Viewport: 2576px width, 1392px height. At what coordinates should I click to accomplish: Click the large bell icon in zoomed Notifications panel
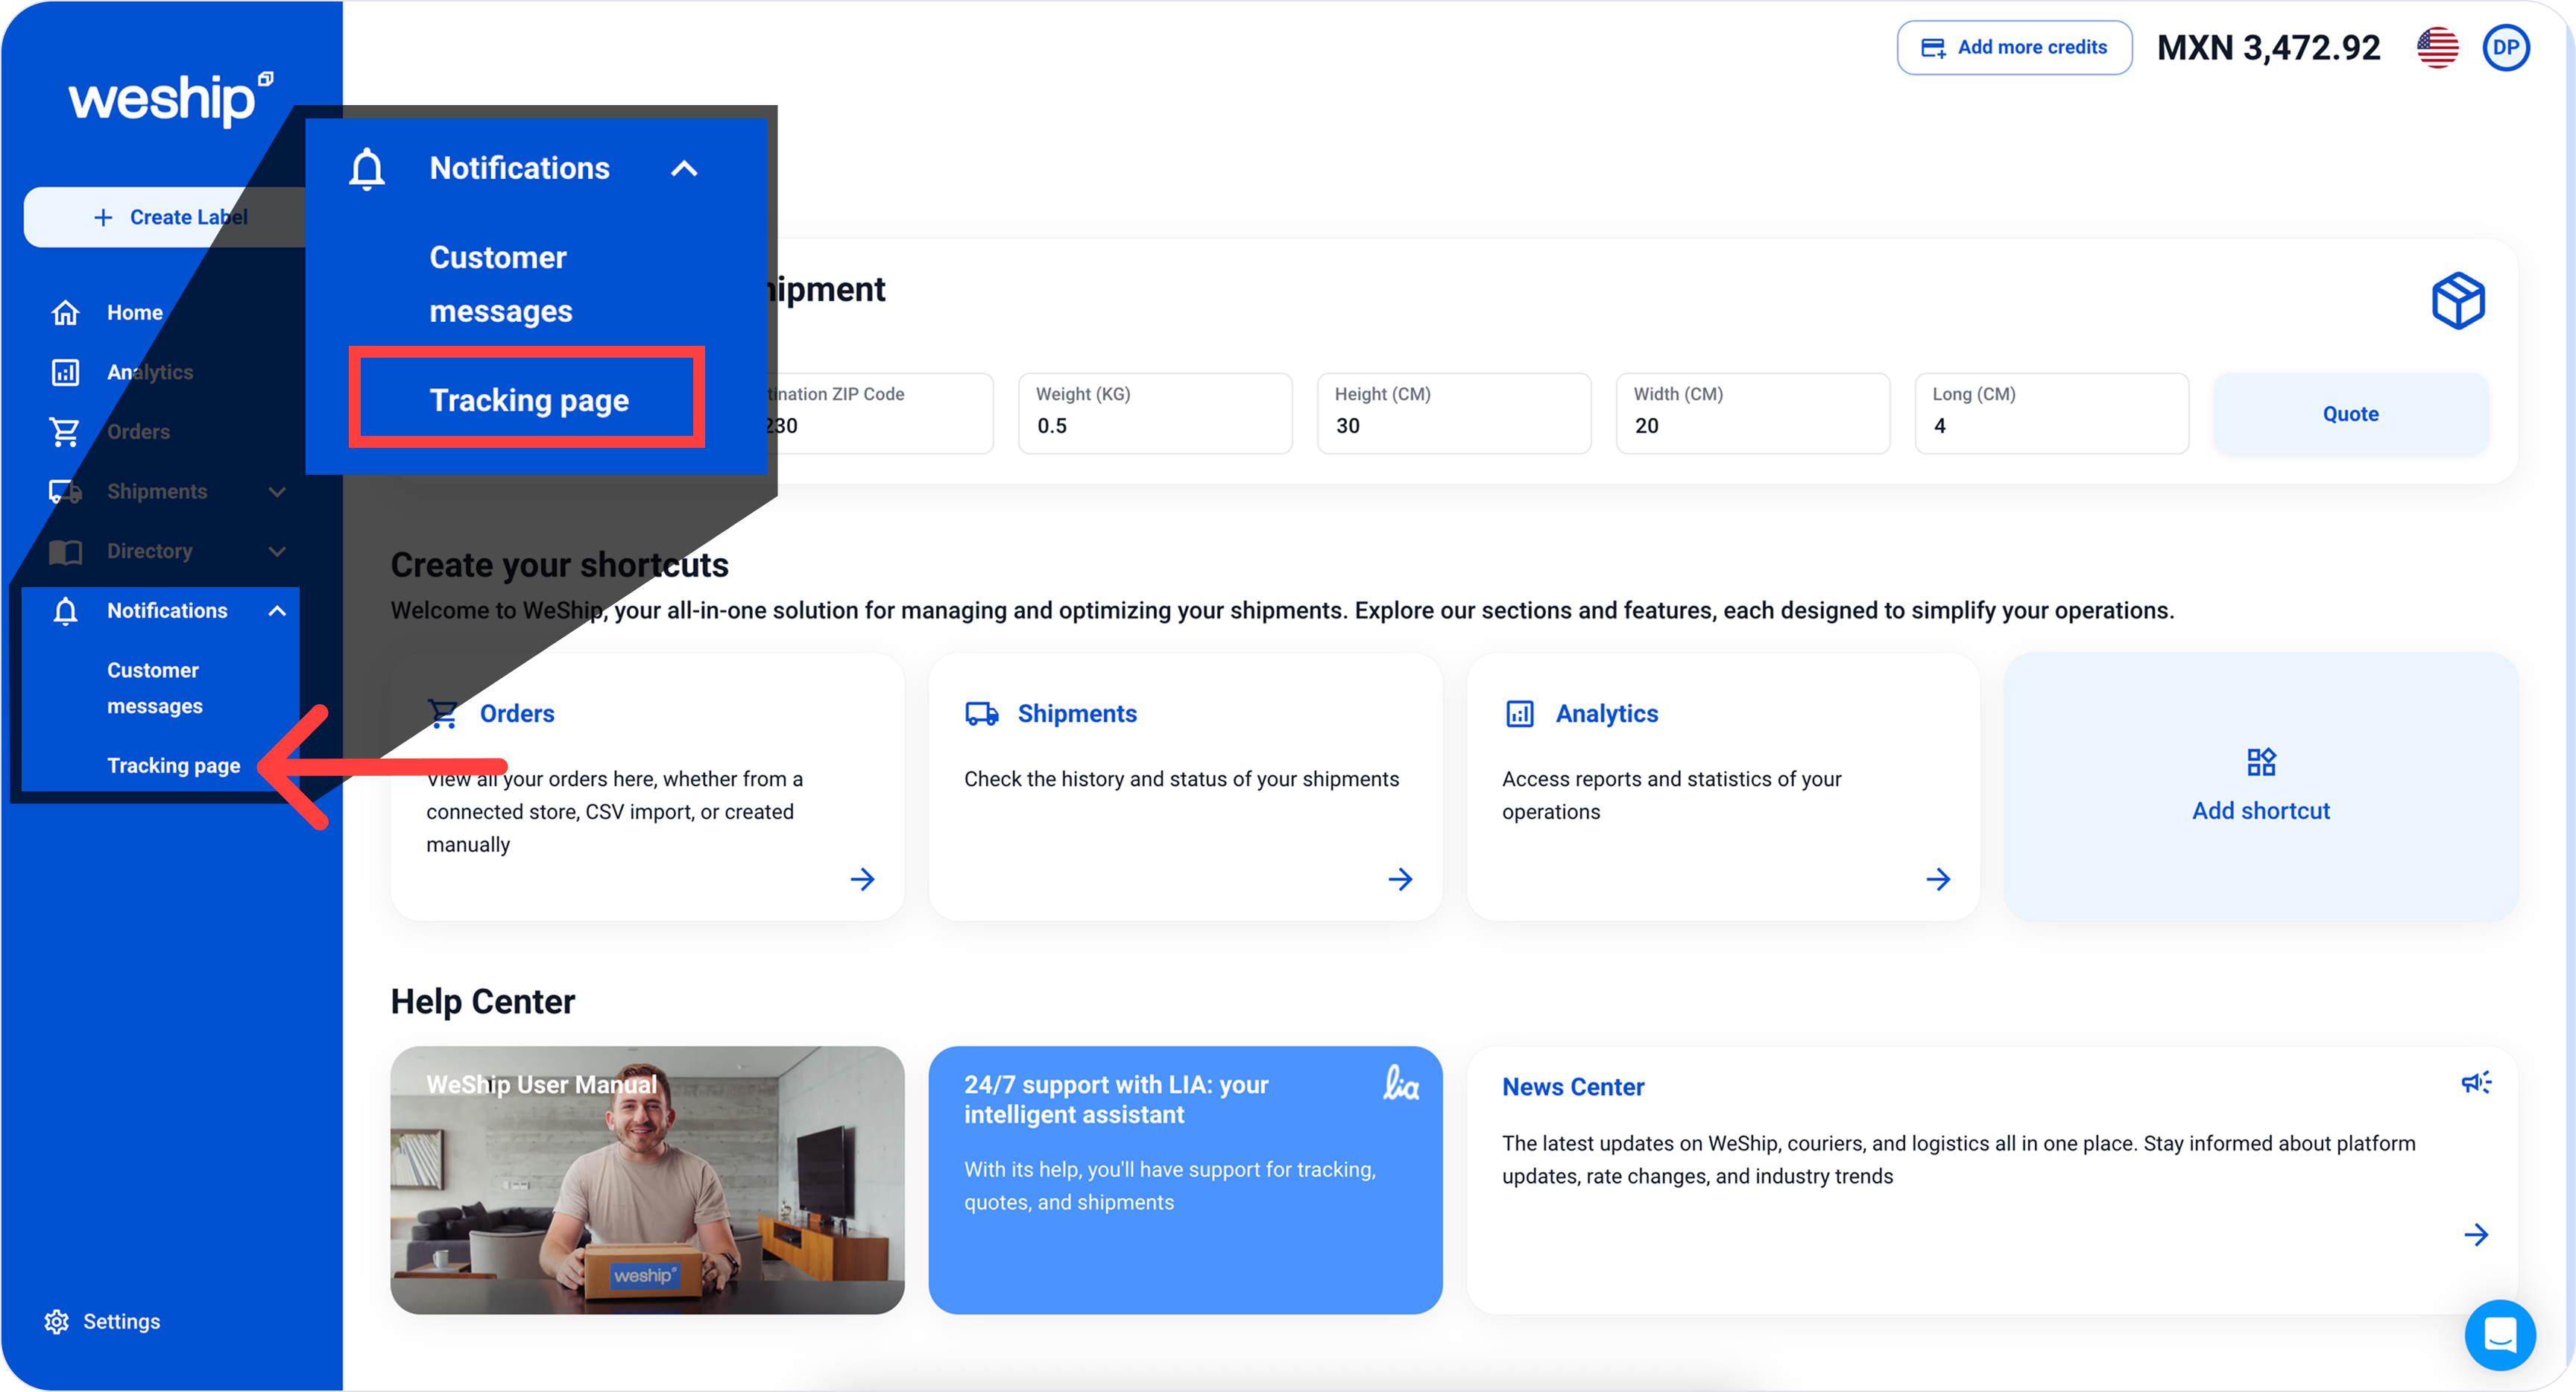click(367, 168)
